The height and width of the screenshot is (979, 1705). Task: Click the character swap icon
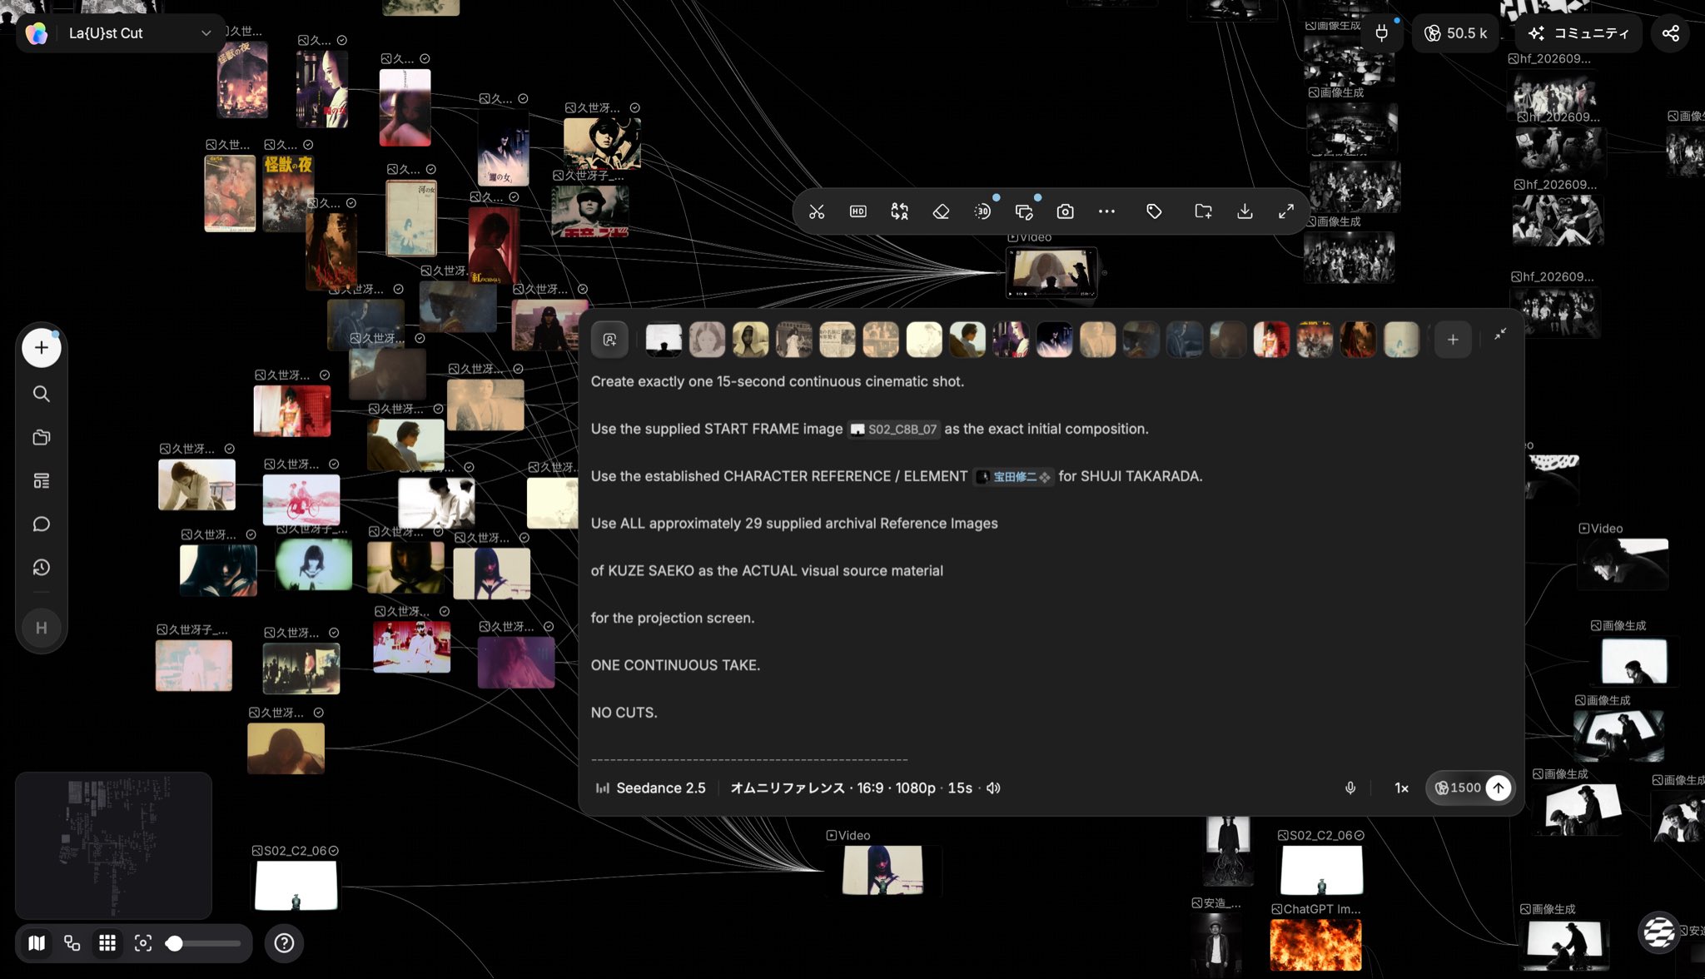point(899,211)
